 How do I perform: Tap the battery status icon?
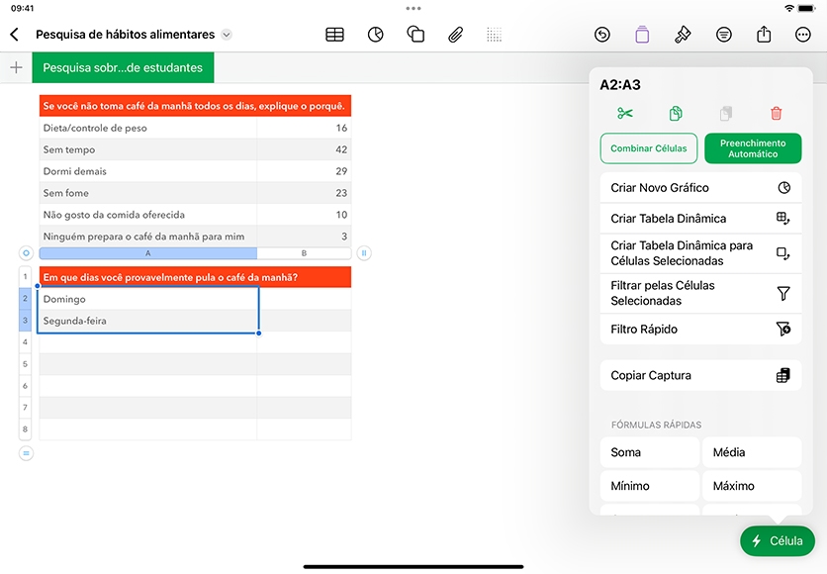[807, 9]
